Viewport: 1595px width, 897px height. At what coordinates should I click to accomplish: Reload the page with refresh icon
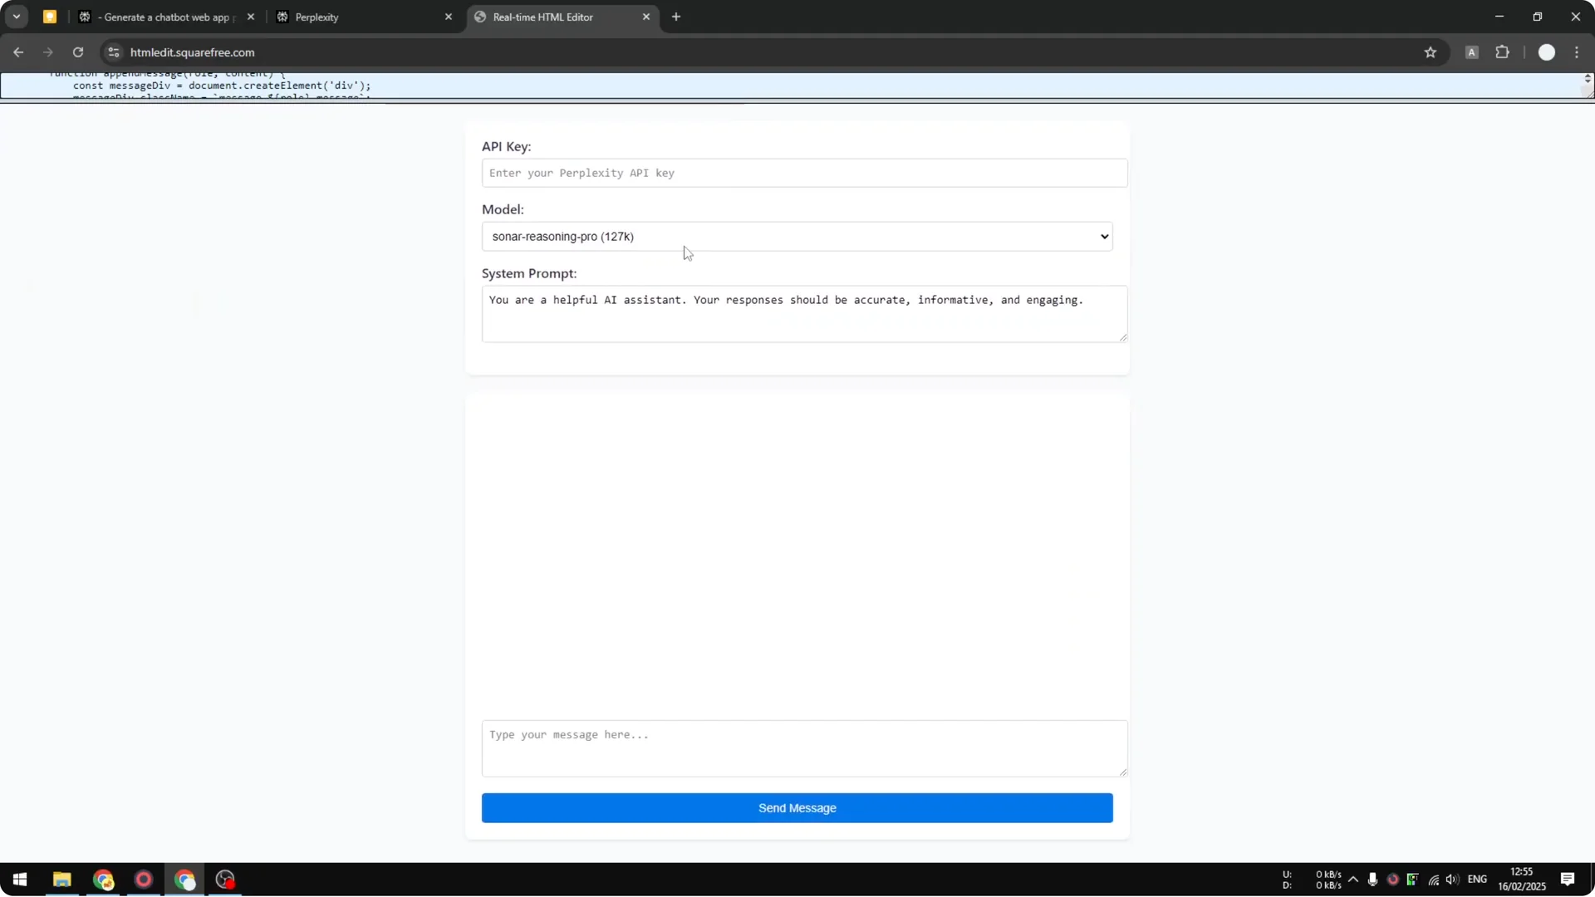[x=77, y=51]
